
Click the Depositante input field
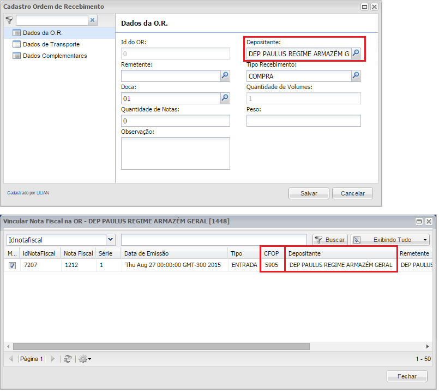coord(299,54)
